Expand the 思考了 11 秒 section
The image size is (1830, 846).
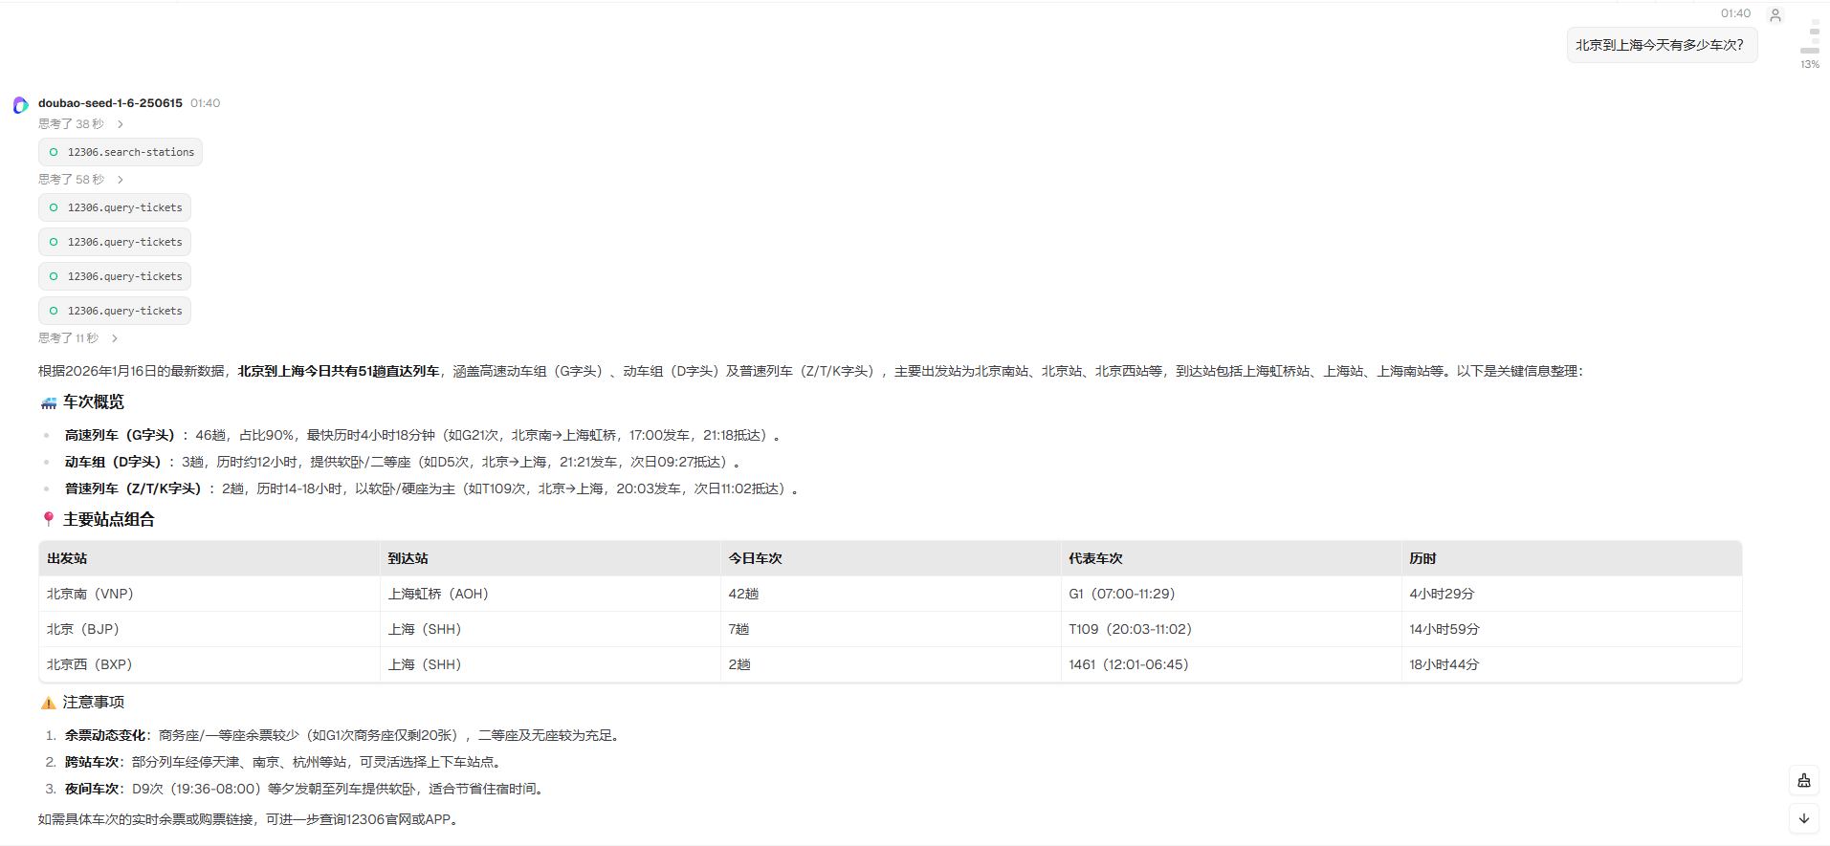[78, 338]
